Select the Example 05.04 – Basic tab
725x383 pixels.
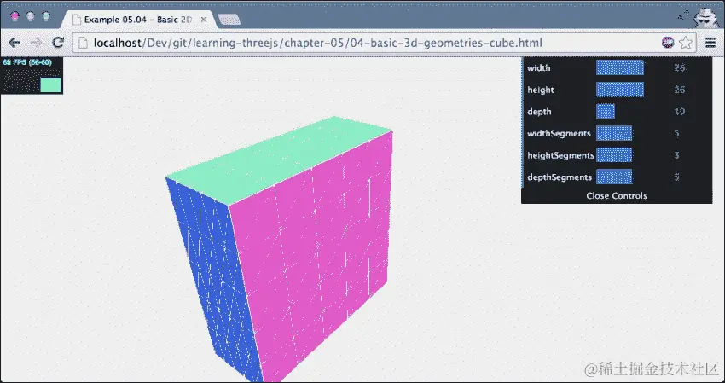(x=138, y=20)
